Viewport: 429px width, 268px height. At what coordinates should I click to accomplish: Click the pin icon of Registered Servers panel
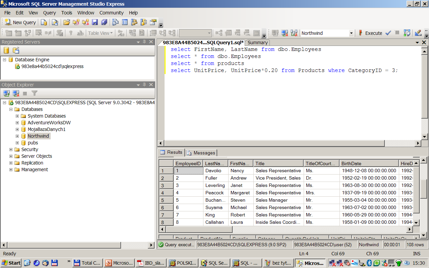(x=144, y=42)
